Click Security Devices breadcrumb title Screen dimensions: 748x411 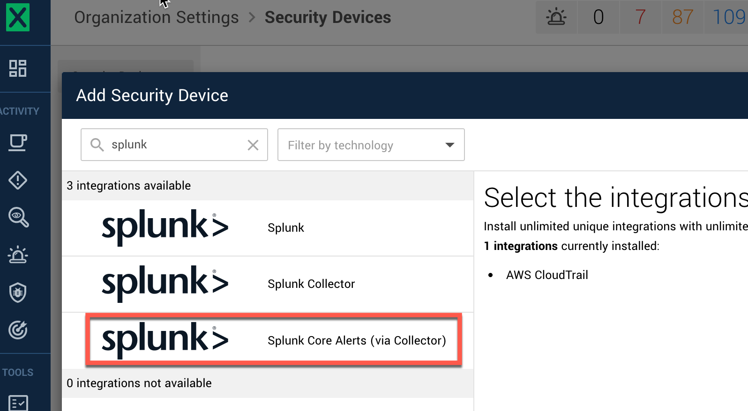[x=328, y=17]
